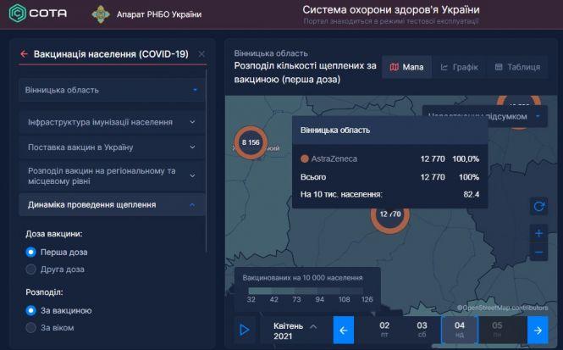Image resolution: width=563 pixels, height=350 pixels.
Task: Select date 02 пт on timeline
Action: tap(384, 330)
